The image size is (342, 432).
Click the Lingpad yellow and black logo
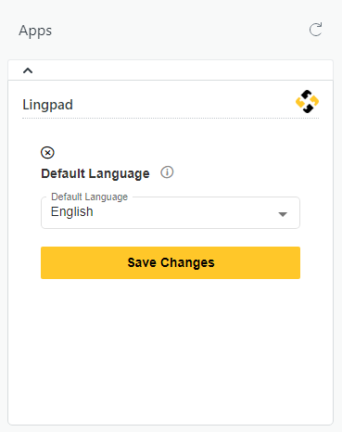tap(307, 101)
